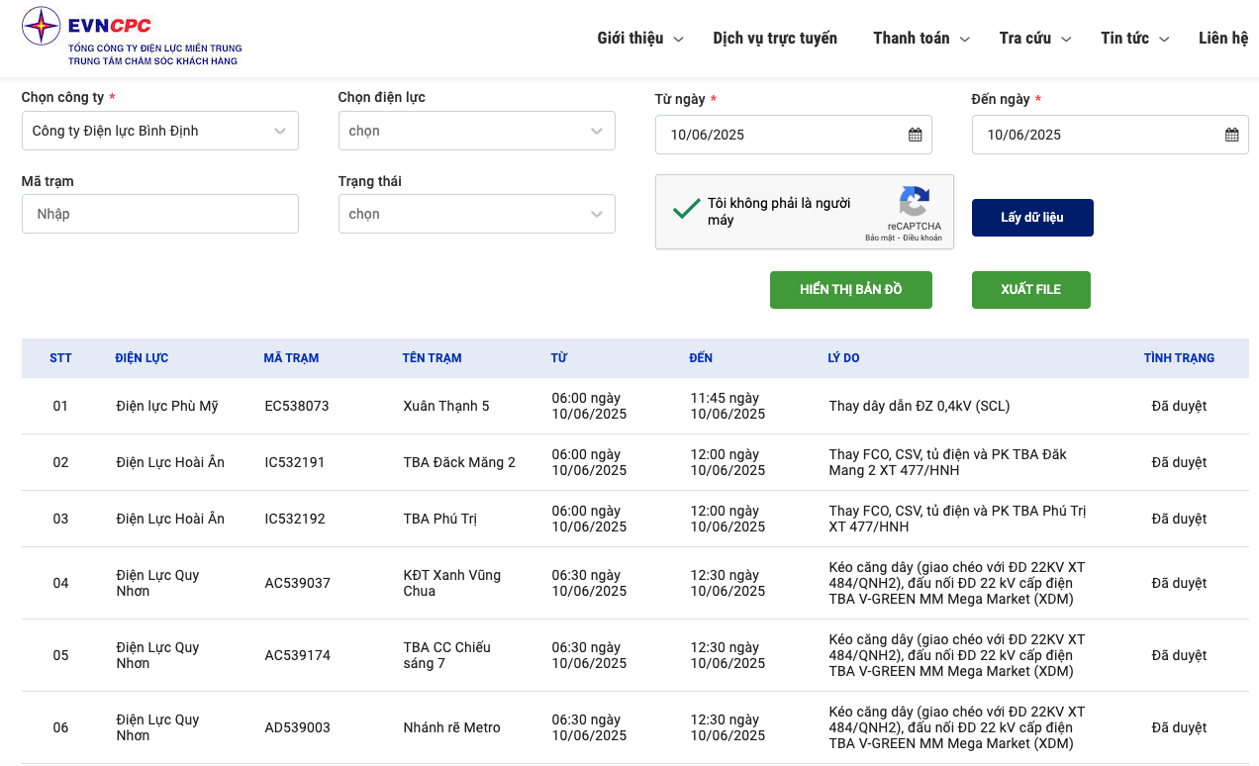Click the reCAPTCHA Điều khoản link
Viewport: 1259px width, 766px height.
pos(922,239)
